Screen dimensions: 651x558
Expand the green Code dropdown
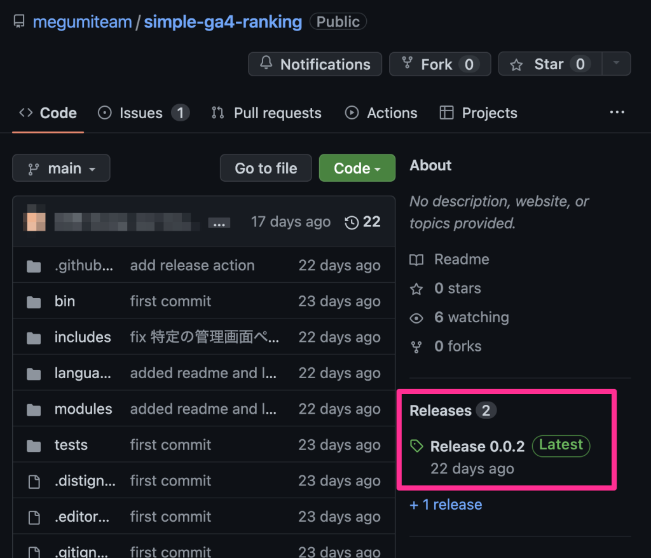(x=357, y=168)
